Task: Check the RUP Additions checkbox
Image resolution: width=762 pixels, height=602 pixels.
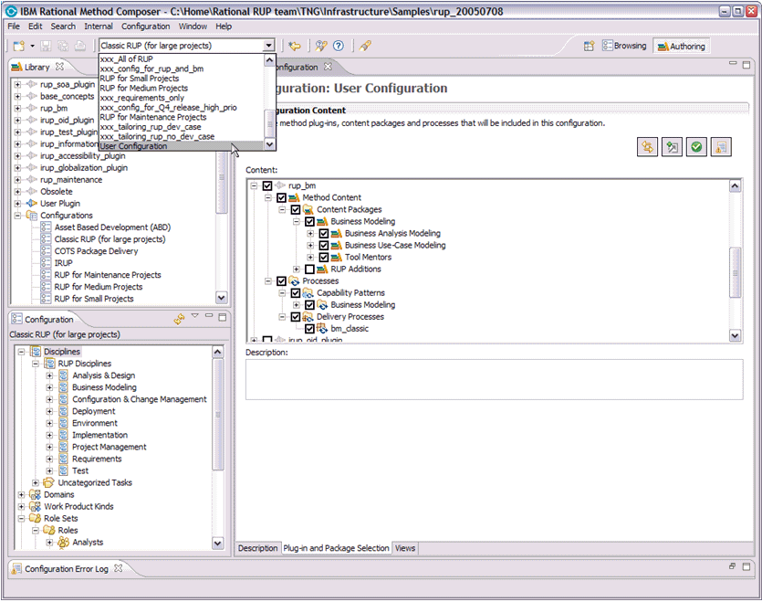Action: (309, 269)
